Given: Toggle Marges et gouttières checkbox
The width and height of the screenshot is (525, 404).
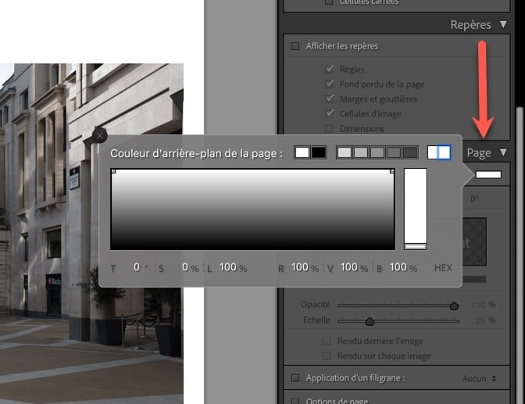Looking at the screenshot, I should (x=329, y=99).
